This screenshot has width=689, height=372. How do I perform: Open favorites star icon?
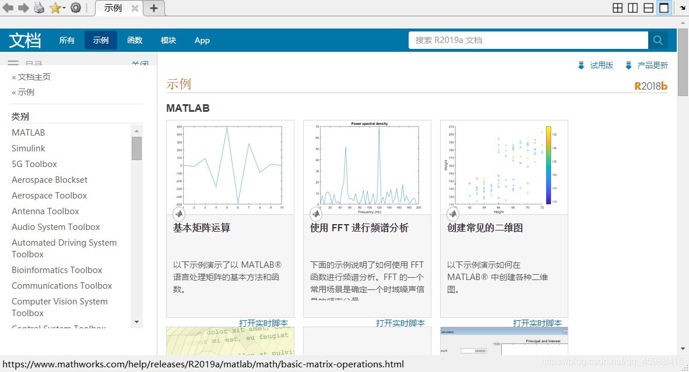(55, 8)
